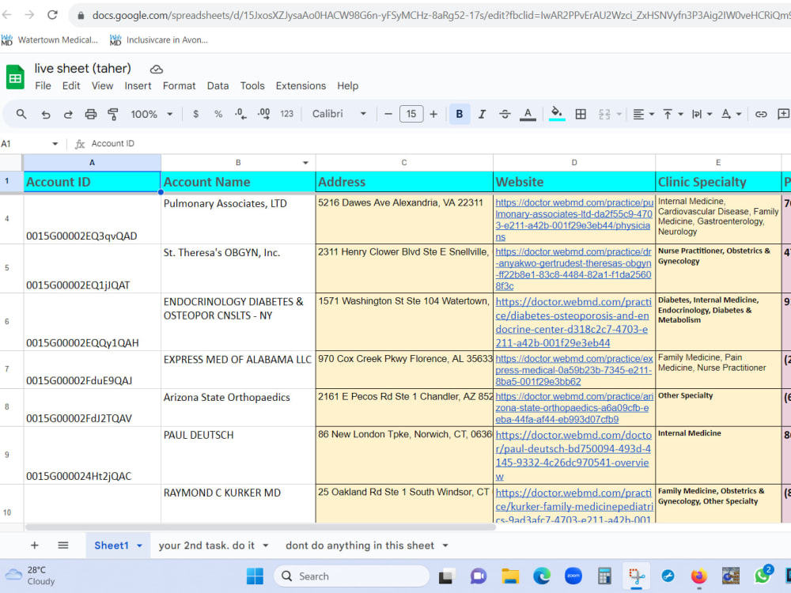Toggle bold formatting

point(459,113)
